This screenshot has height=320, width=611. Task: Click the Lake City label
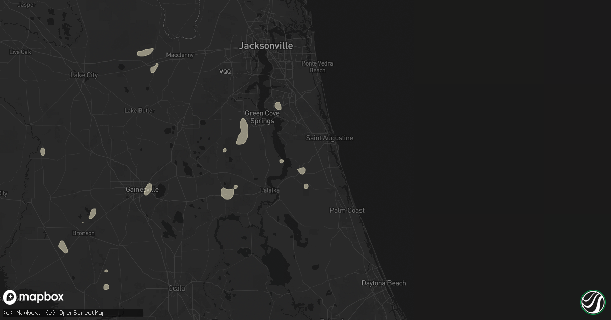[x=84, y=75]
